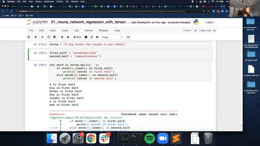260x146 pixels.
Task: Open Activity Monitor from the Dock
Action: (123, 138)
